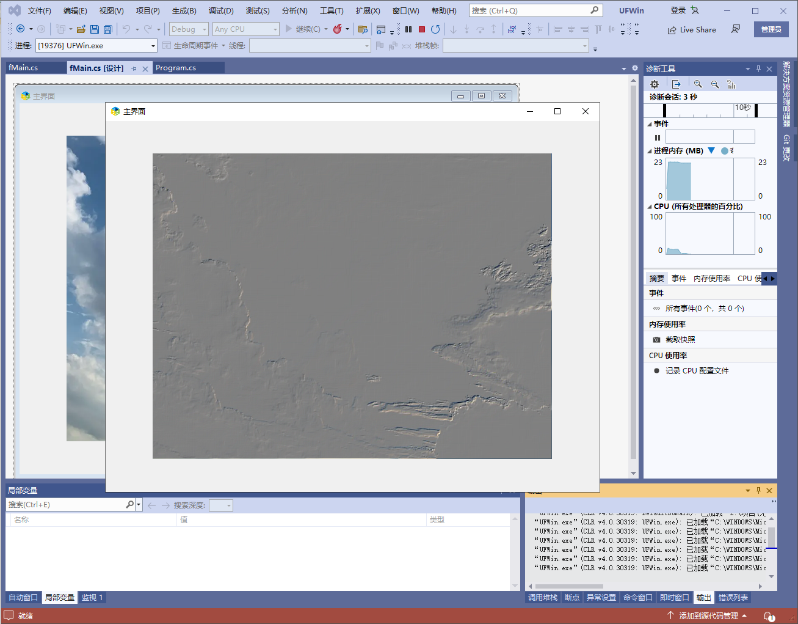The width and height of the screenshot is (798, 624).
Task: Click the Restart debugging circular arrow
Action: [x=435, y=29]
